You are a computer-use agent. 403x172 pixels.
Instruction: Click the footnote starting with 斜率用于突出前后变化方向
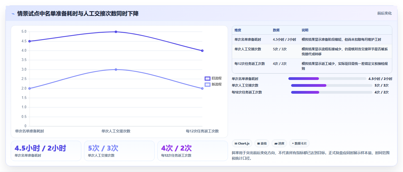[311, 156]
